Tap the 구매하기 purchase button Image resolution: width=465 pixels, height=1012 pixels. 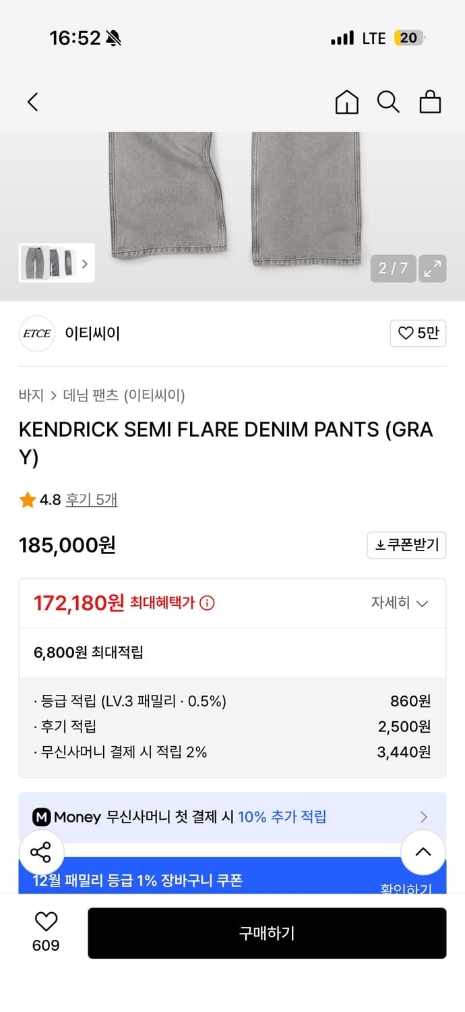point(267,933)
